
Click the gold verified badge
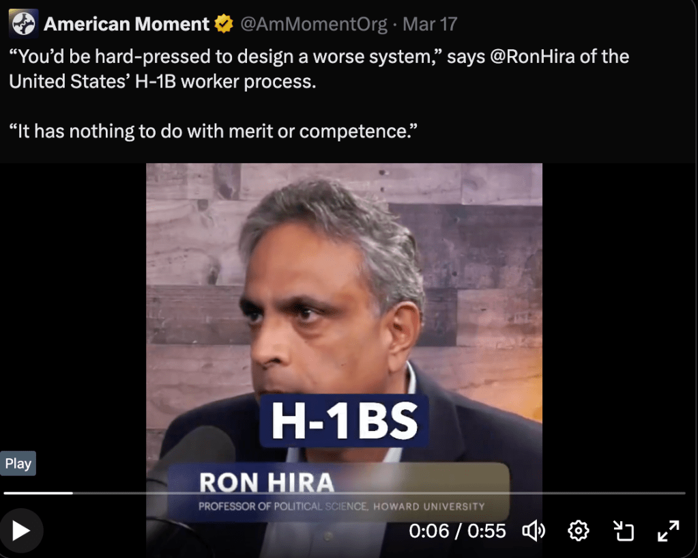(224, 24)
